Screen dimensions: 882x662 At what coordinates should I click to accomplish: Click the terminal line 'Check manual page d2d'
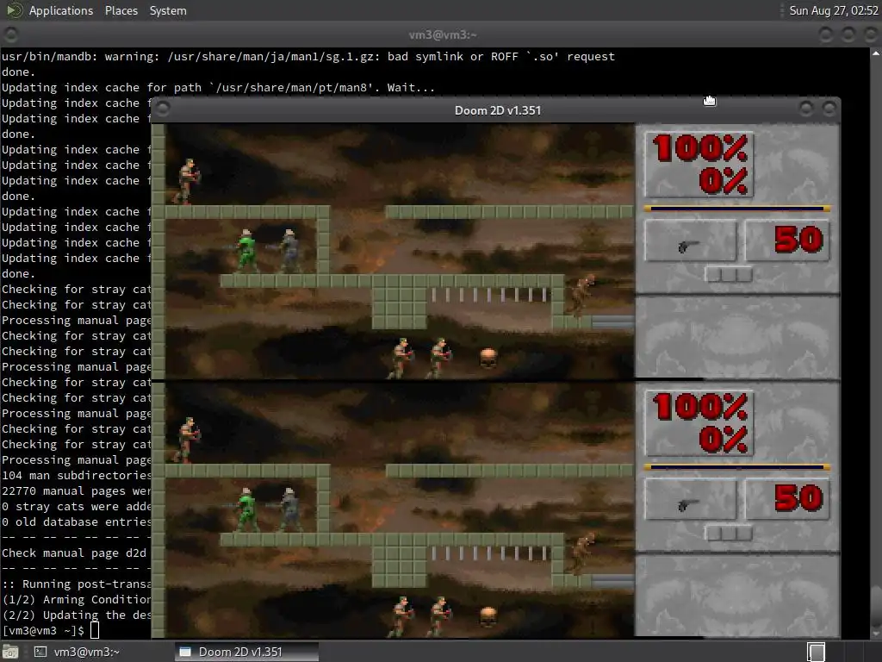pos(74,553)
